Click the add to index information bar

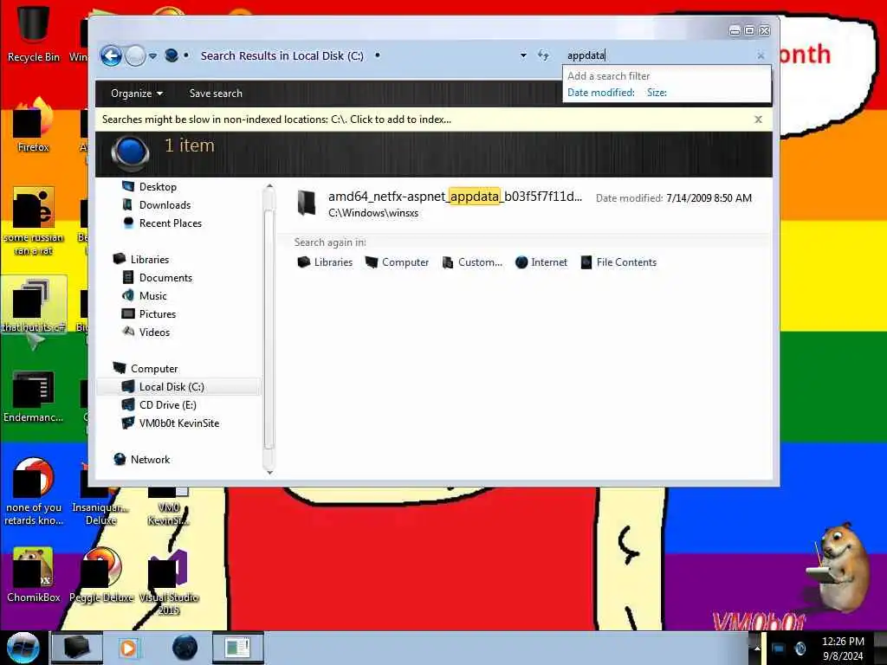[433, 119]
